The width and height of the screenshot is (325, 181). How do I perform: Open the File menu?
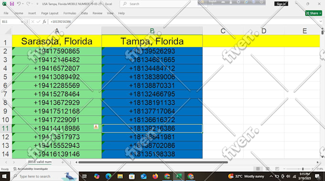pyautogui.click(x=6, y=13)
